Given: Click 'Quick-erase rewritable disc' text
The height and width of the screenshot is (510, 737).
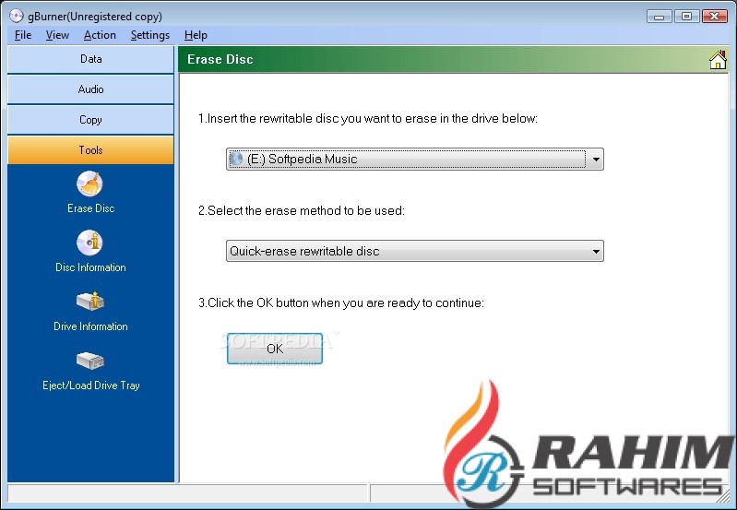Looking at the screenshot, I should click(304, 252).
